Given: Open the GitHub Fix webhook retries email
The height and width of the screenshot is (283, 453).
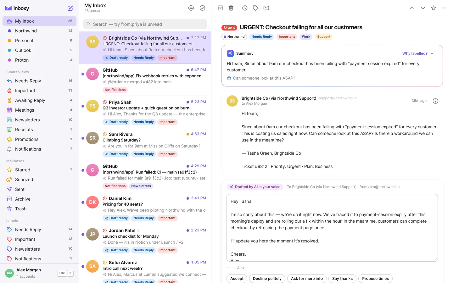Looking at the screenshot, I should 145,80.
